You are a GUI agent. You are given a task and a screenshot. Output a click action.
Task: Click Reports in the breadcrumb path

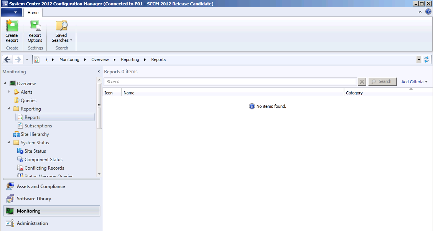[x=158, y=59]
